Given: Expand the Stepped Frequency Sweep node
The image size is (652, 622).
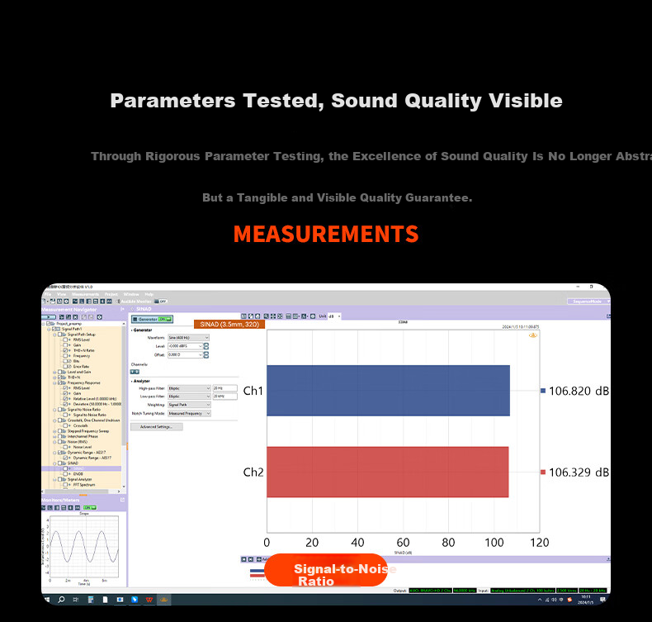Looking at the screenshot, I should [54, 431].
